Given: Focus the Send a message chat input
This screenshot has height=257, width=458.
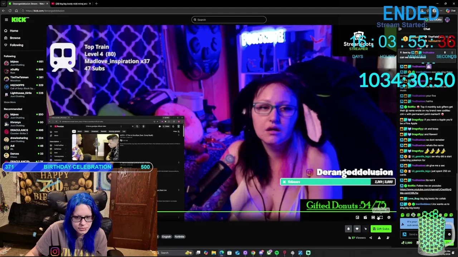Looking at the screenshot, I should (427, 234).
